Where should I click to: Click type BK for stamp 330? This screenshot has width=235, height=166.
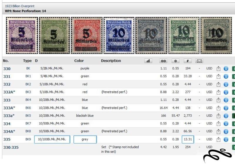tap(28, 69)
